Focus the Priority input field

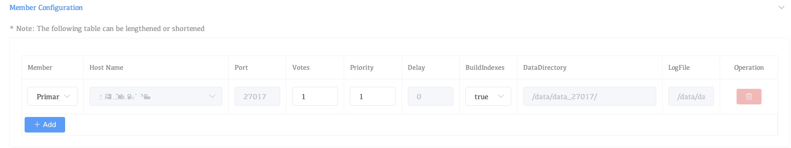[373, 96]
